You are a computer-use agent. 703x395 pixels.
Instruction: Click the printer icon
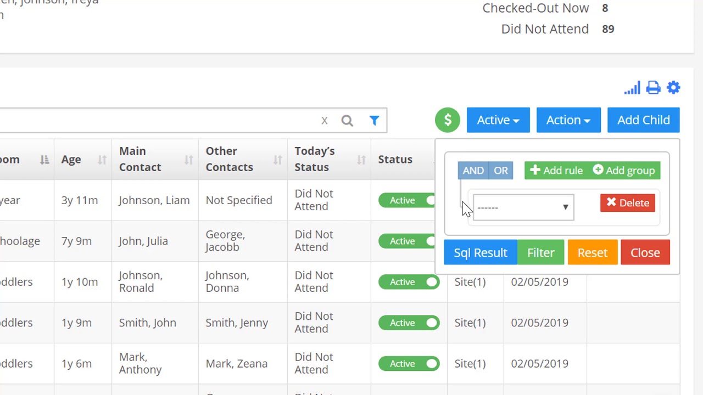tap(653, 88)
